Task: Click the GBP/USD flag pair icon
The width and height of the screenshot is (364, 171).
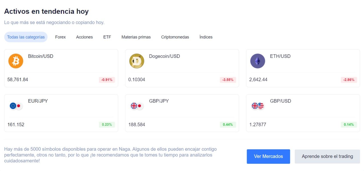Action: coord(257,106)
